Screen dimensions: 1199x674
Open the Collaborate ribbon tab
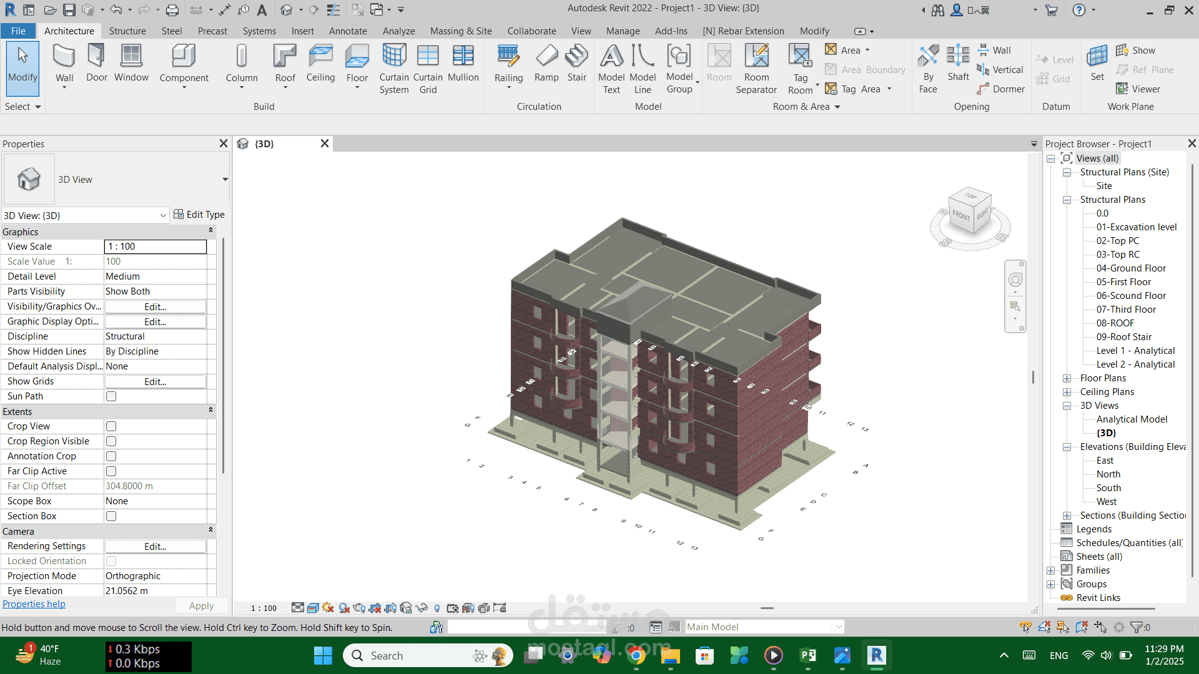531,31
